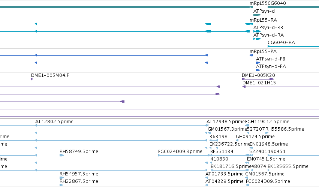Click the BP551134 EST label
This screenshot has height=187, width=319.
[x=222, y=152]
